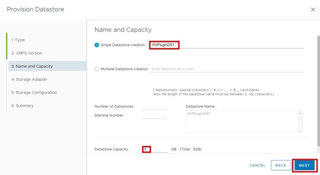
Task: Jump to step 6 Summary
Action: (22, 106)
